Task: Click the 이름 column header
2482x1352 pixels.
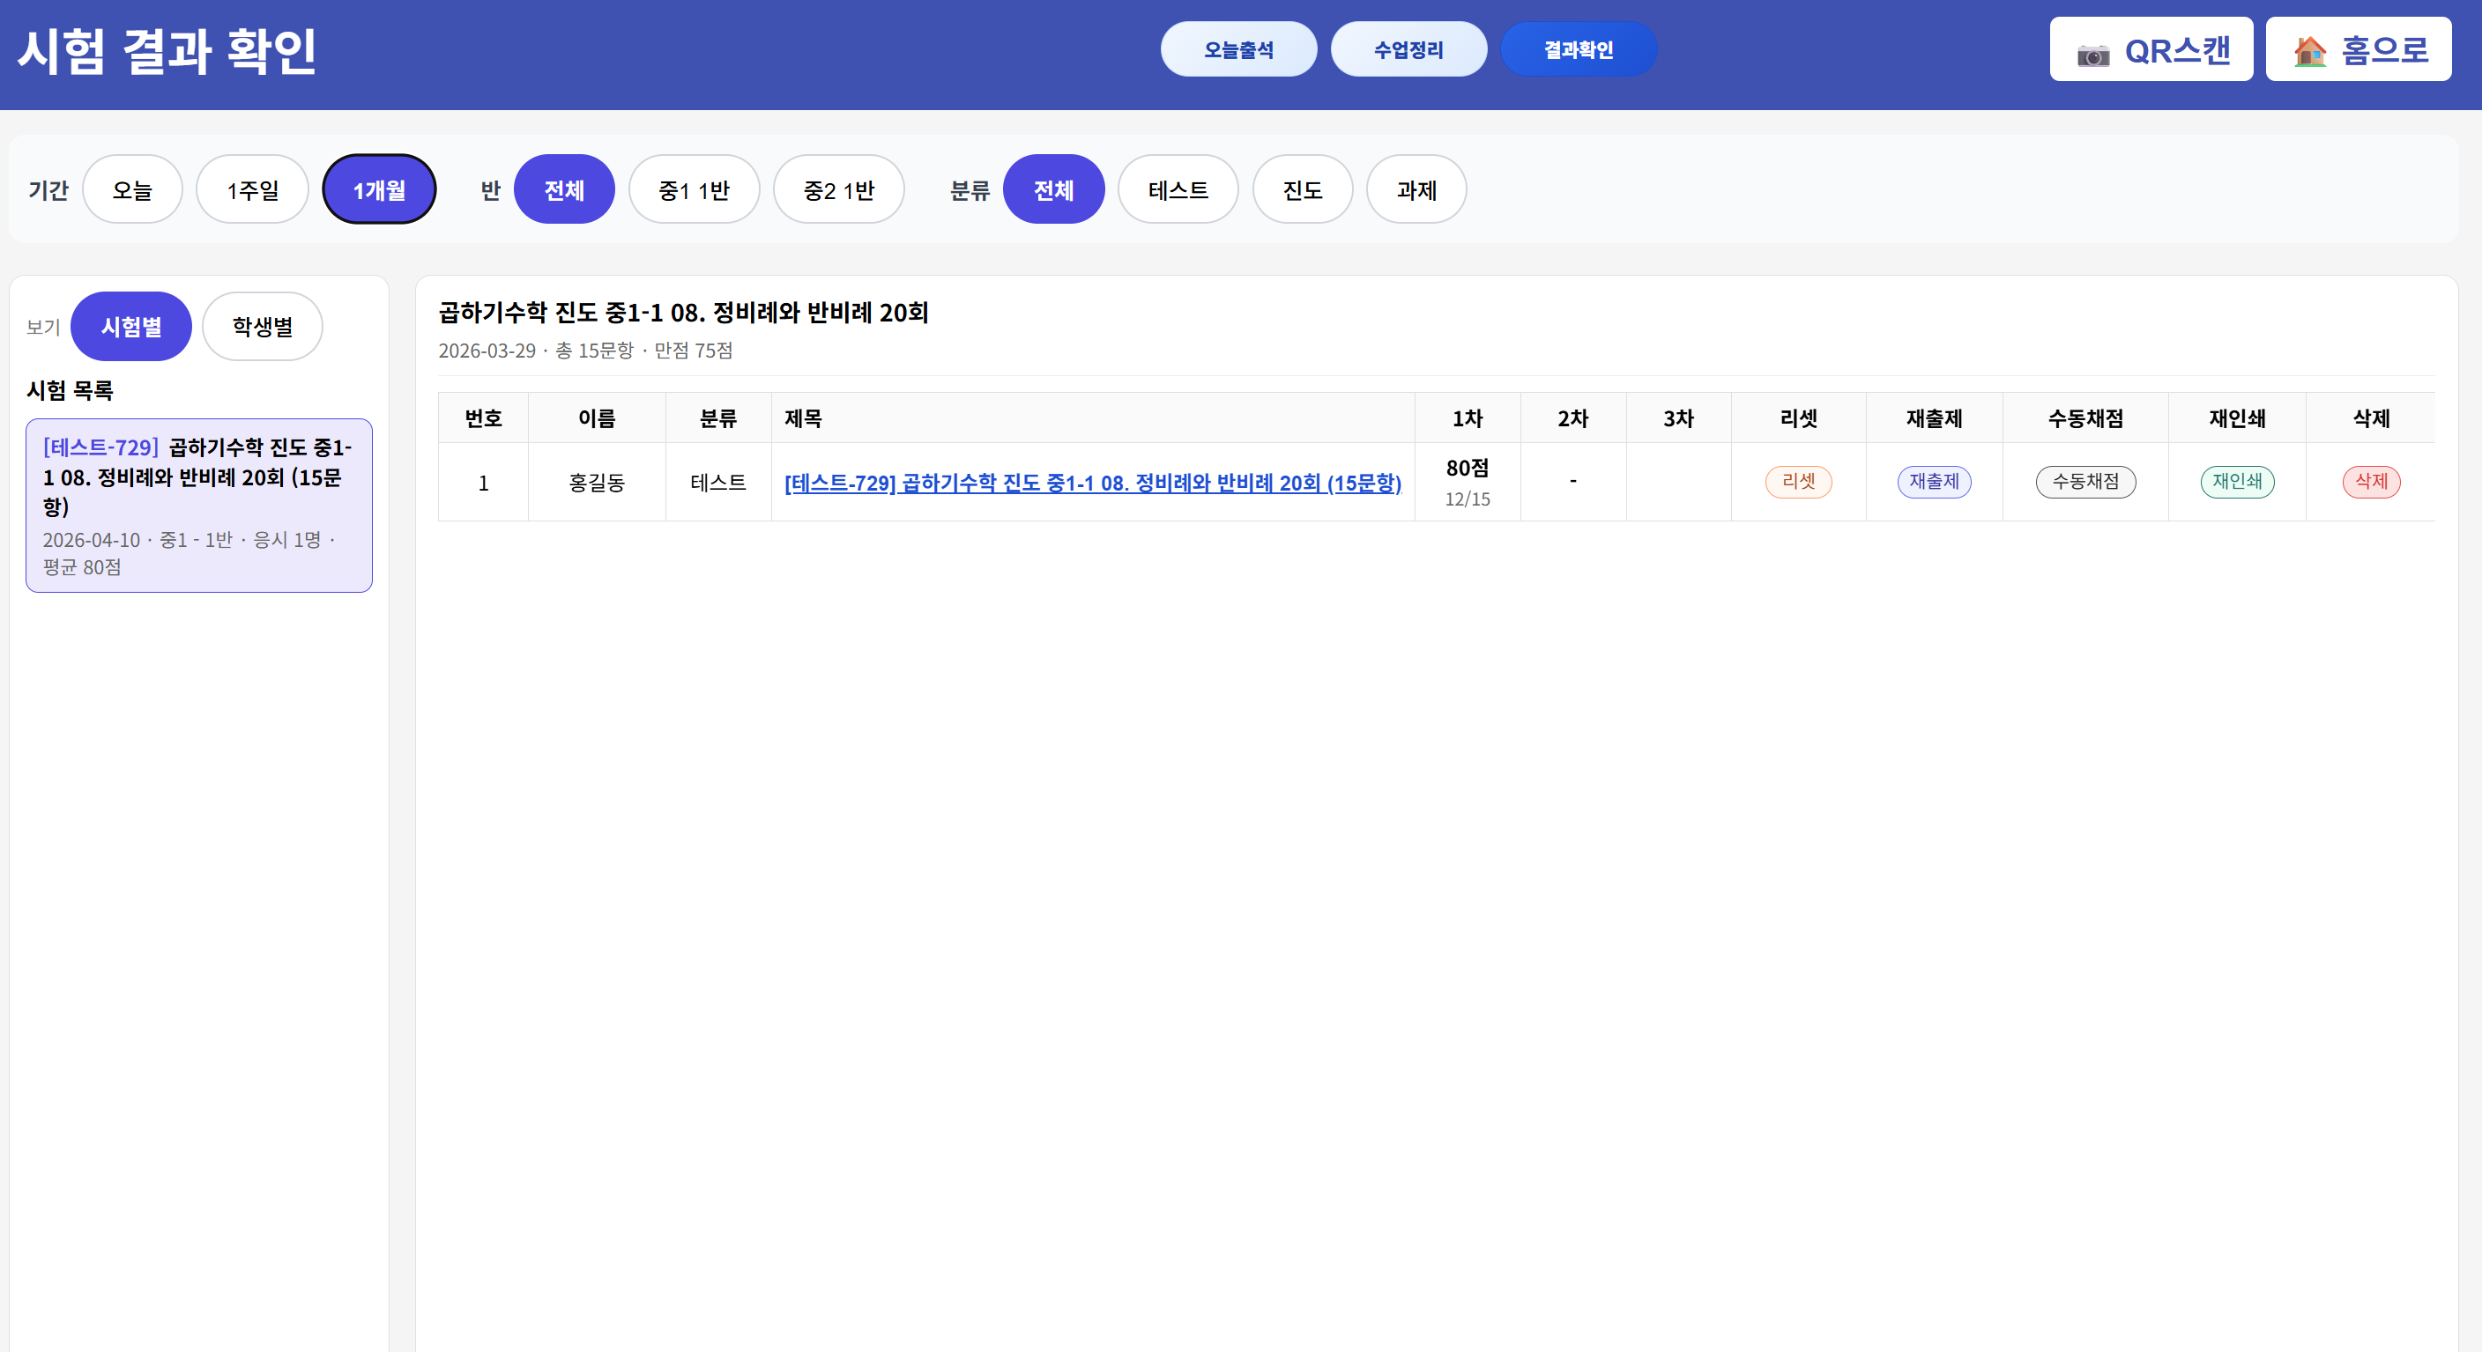Action: click(597, 419)
